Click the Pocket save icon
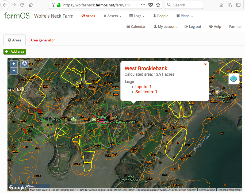The width and height of the screenshot is (245, 193). click(x=151, y=5)
